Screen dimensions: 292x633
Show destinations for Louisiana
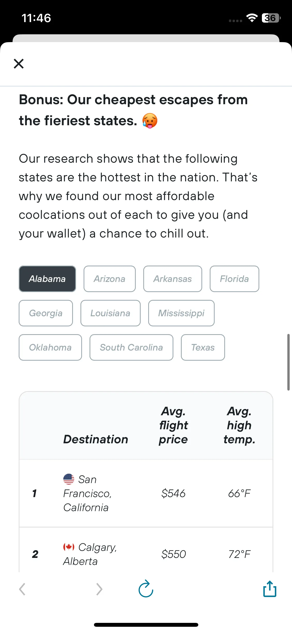click(111, 313)
